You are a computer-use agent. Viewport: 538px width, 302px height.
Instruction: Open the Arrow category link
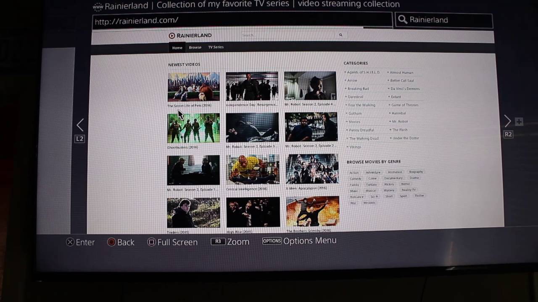(x=352, y=81)
